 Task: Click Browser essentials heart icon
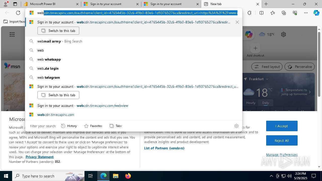[x=295, y=13]
